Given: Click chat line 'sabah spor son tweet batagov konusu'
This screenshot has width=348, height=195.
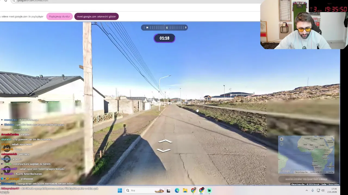Looking at the screenshot, I should (42, 169).
